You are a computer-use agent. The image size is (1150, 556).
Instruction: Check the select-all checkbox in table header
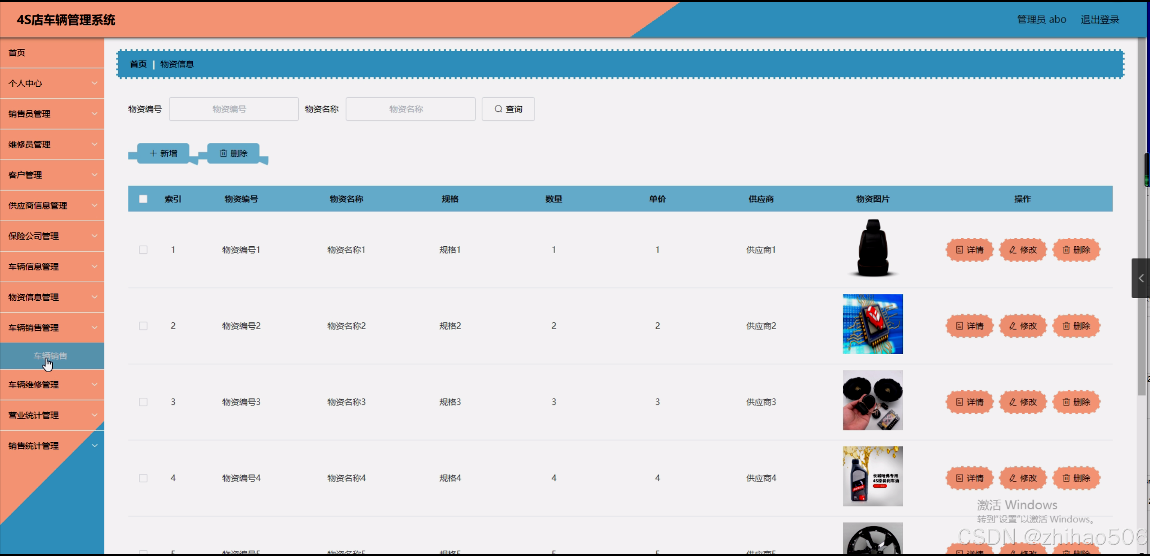click(x=143, y=199)
